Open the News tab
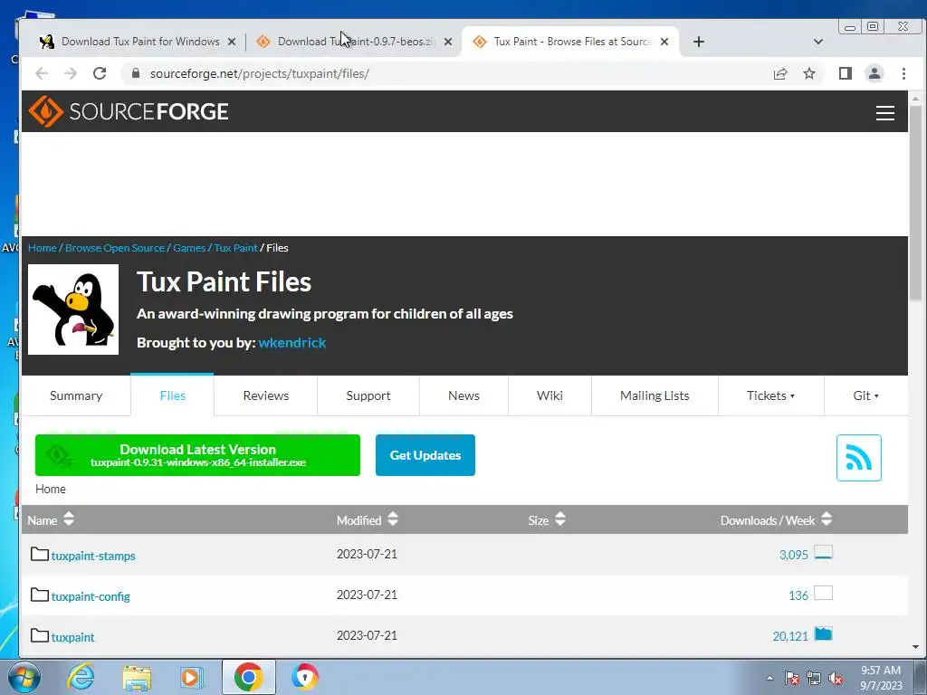927x695 pixels. tap(463, 395)
